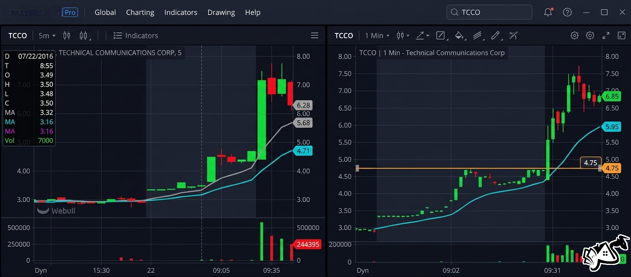Click the gray 5.68 MA value tag
The image size is (631, 277).
pos(303,123)
